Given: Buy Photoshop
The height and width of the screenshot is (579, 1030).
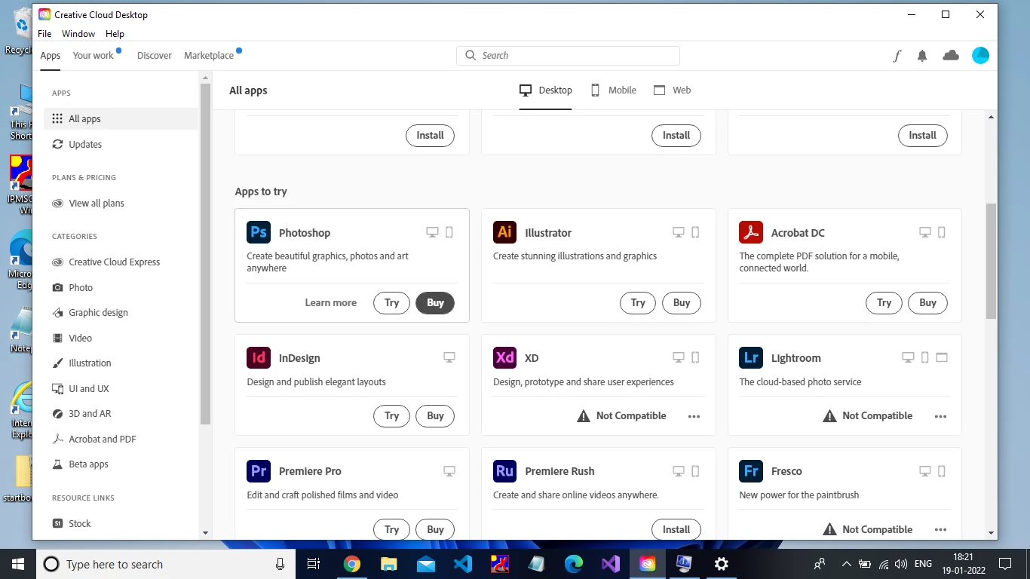Looking at the screenshot, I should pyautogui.click(x=435, y=302).
